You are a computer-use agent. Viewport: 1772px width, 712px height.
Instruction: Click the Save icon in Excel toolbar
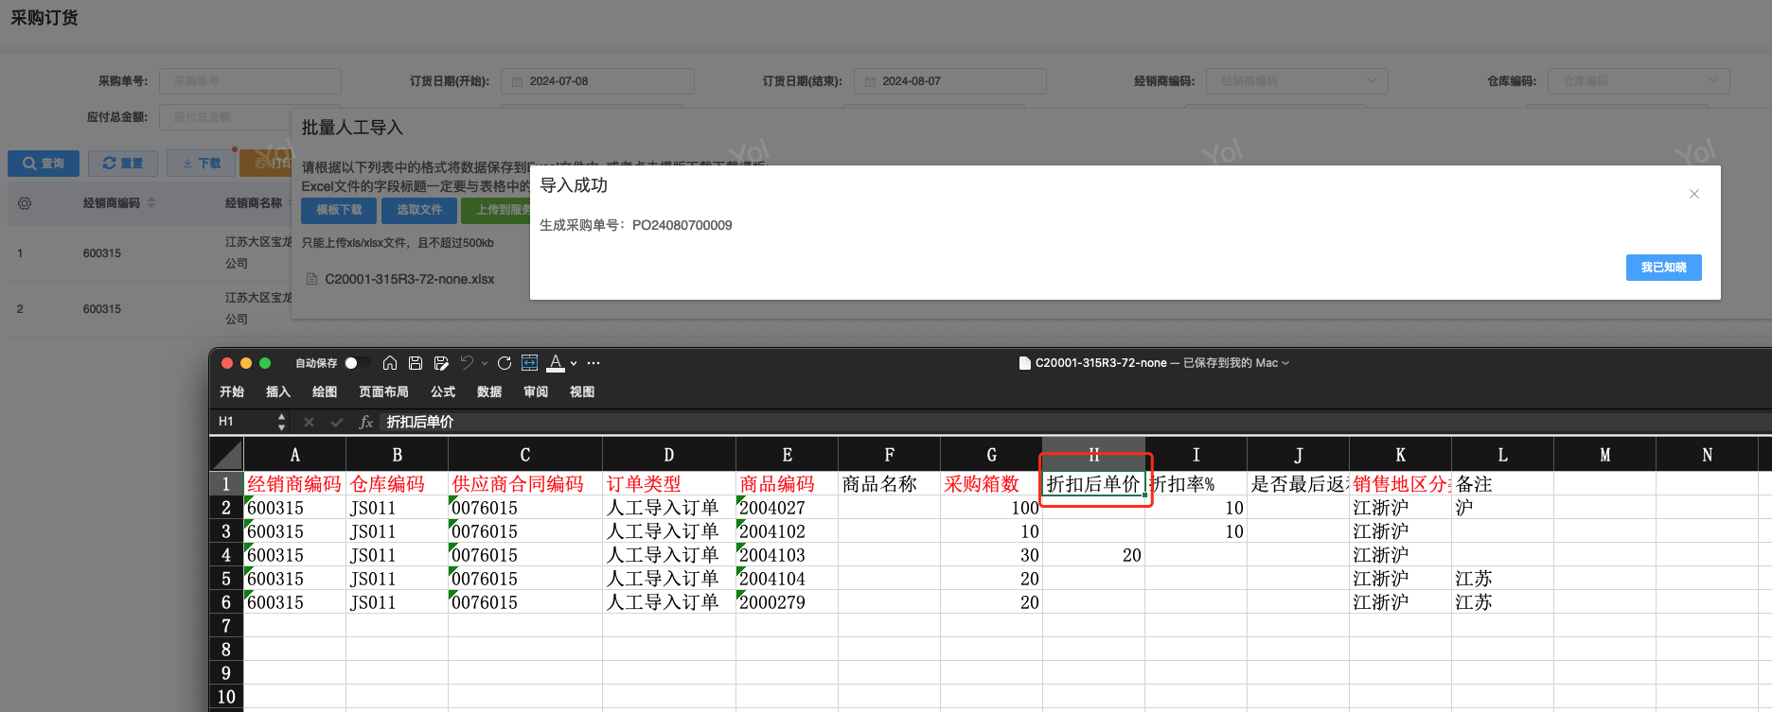click(x=415, y=363)
